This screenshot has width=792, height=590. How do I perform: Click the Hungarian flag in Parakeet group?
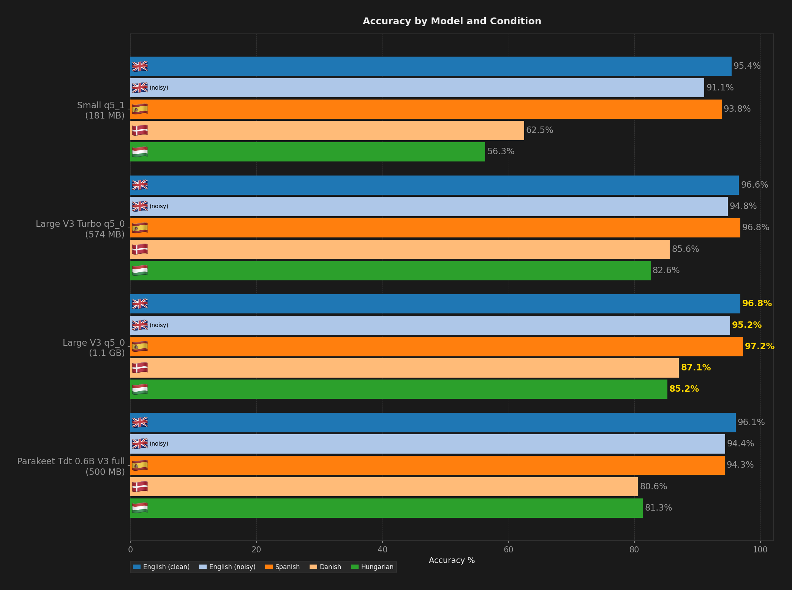140,508
